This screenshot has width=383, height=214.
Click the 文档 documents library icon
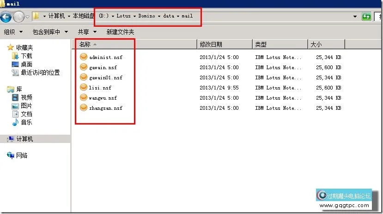15,114
